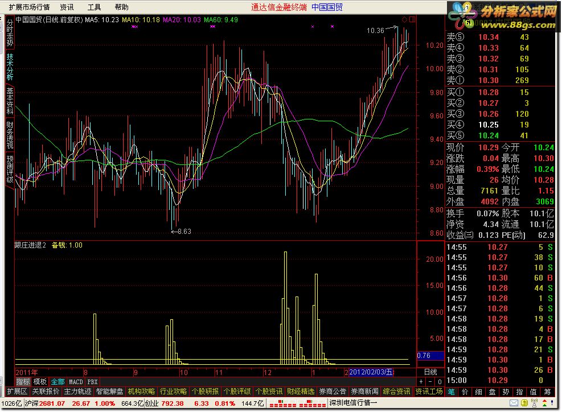Screen dimensions: 562x412
Task: Switch indicator to MACD
Action: coord(76,382)
